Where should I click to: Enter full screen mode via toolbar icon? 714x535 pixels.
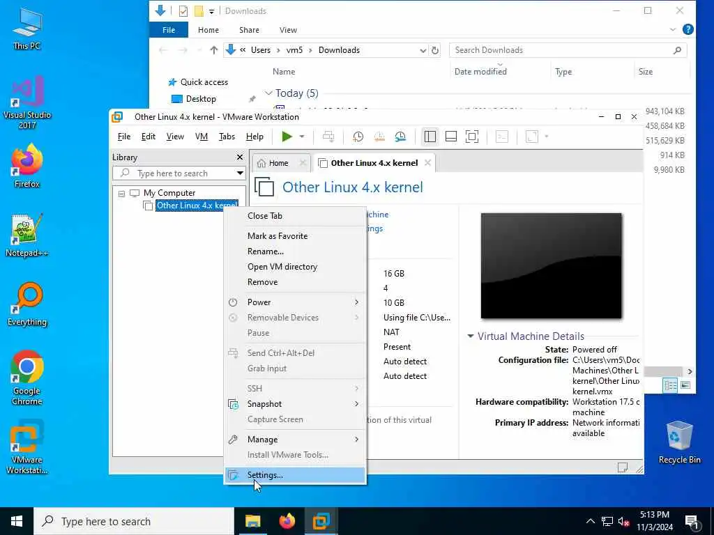tap(472, 137)
